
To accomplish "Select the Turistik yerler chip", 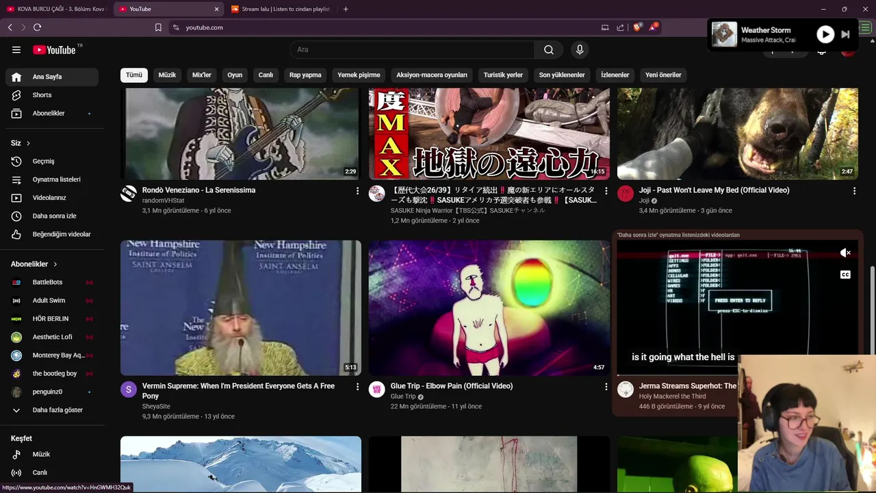I will (x=503, y=75).
